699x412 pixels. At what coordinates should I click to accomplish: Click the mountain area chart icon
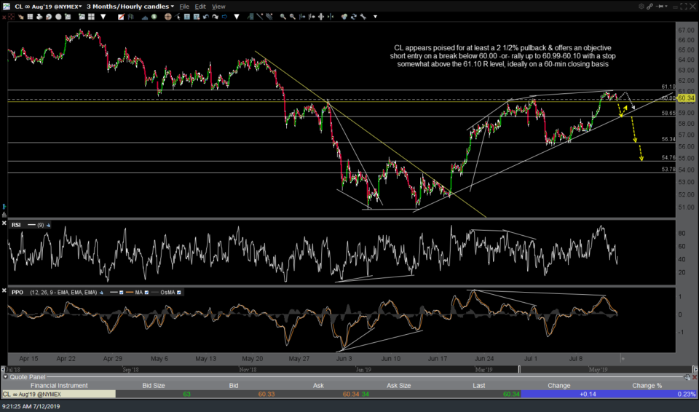145,17
